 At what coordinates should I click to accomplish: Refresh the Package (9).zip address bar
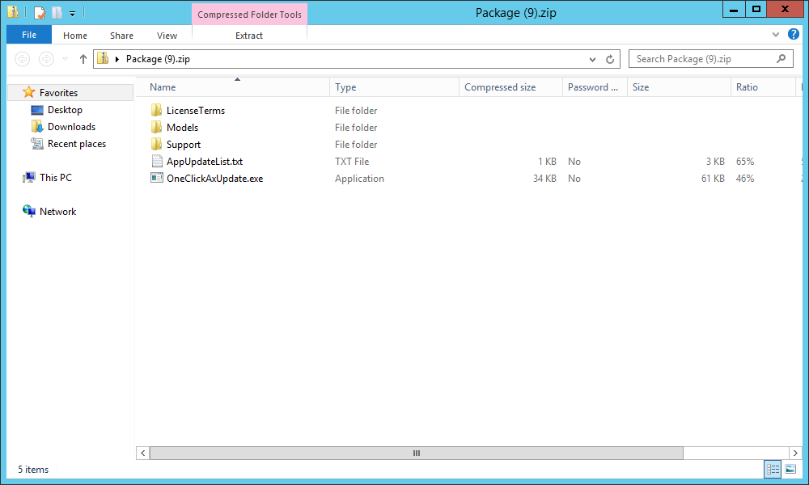pyautogui.click(x=611, y=59)
